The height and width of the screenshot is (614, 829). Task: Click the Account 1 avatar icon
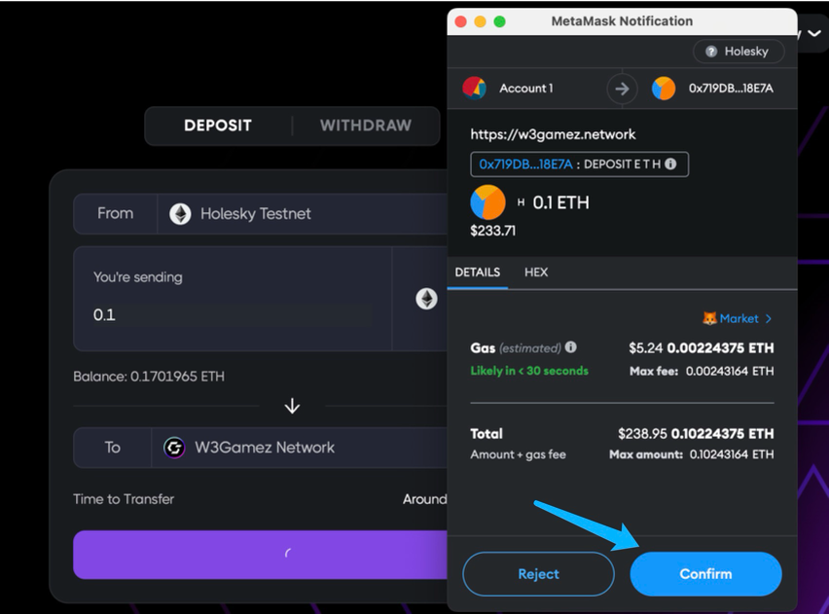click(475, 89)
